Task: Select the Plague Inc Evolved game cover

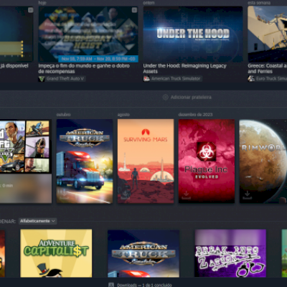Action: pyautogui.click(x=207, y=161)
